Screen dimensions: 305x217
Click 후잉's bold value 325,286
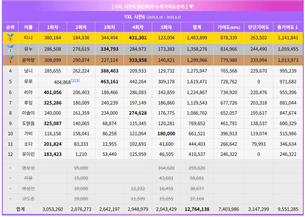[53, 103]
